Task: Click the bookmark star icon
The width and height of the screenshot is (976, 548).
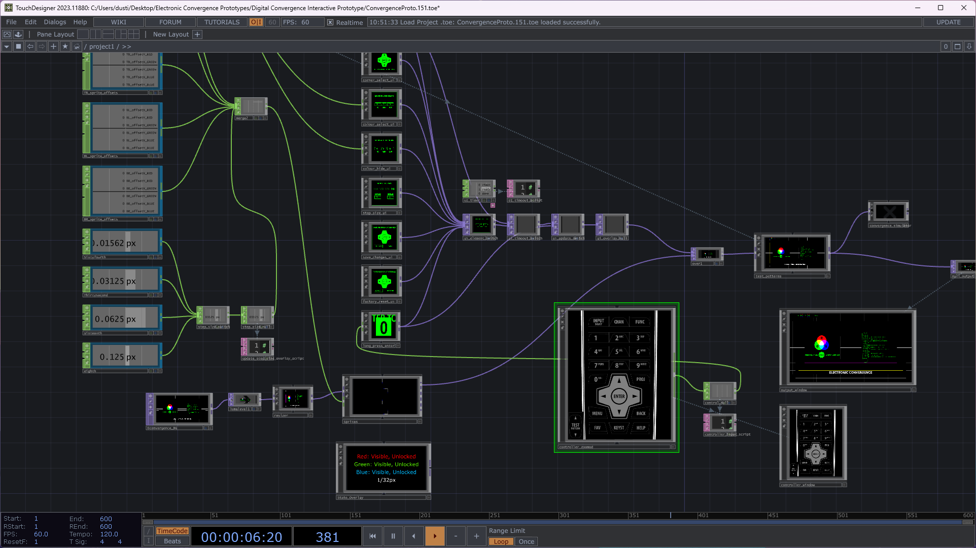Action: tap(65, 47)
